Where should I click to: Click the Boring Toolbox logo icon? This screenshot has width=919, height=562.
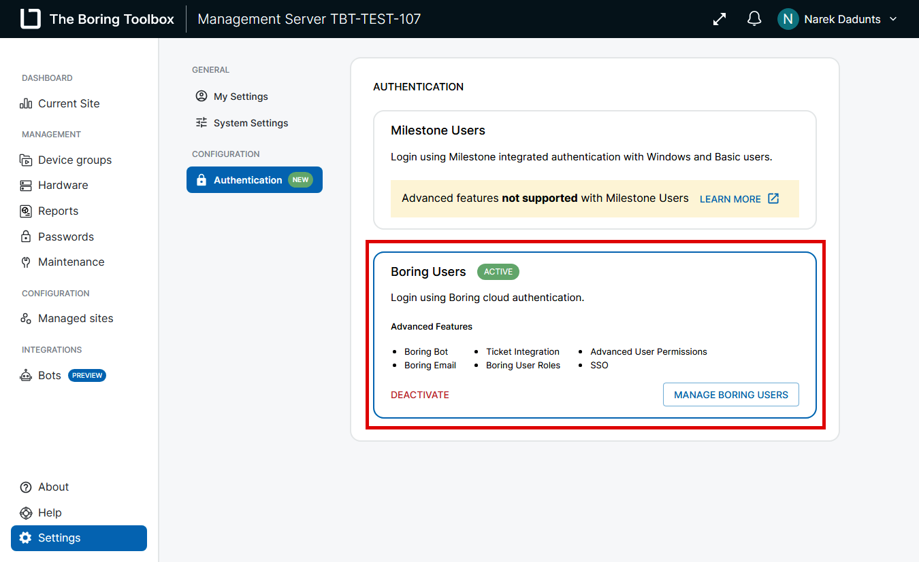pos(31,19)
